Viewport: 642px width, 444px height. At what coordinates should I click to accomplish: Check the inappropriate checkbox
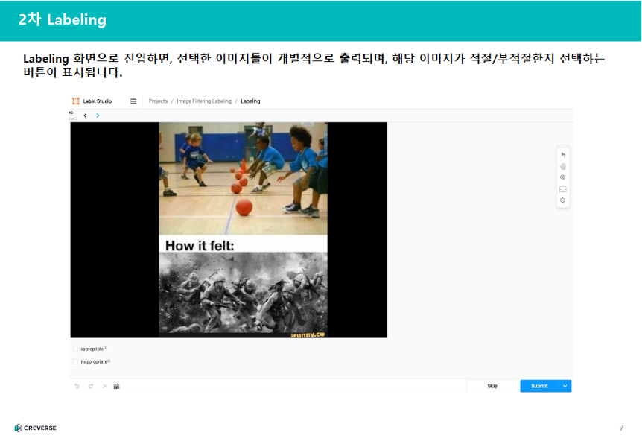click(75, 361)
